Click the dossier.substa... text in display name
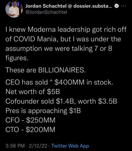 pos(93,6)
